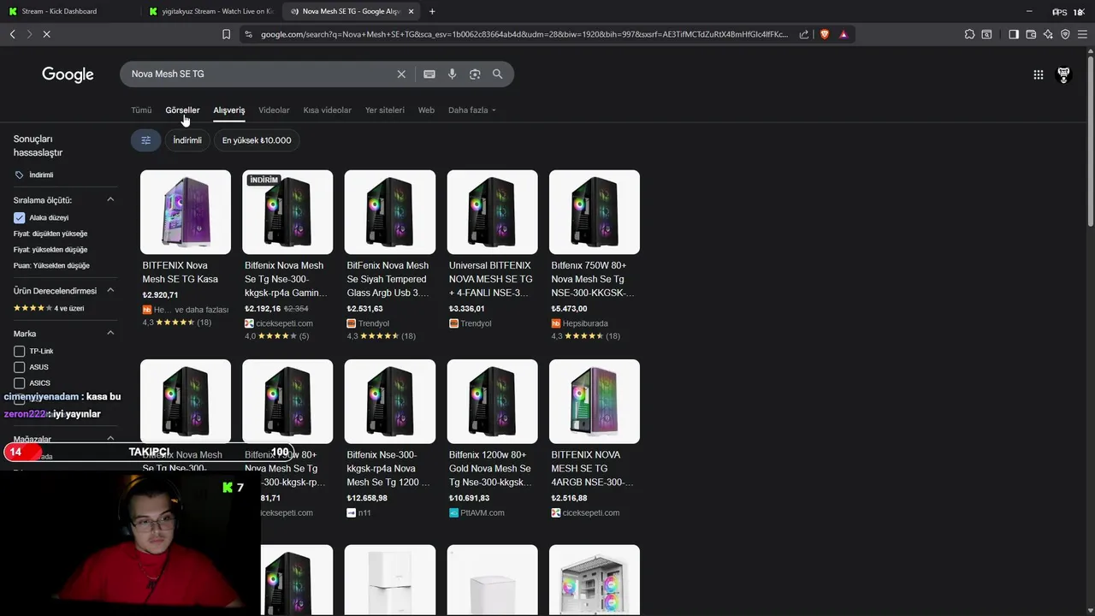Open the Daha fazla dropdown

(472, 110)
